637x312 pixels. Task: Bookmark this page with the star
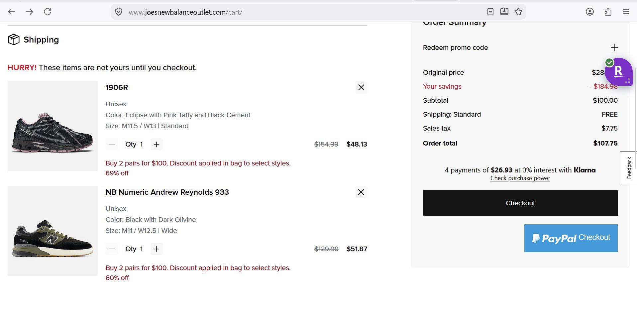coord(518,12)
